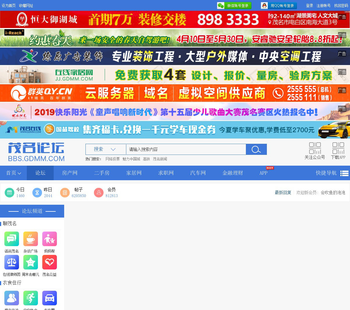Click the 高铁 hot search link
The height and width of the screenshot is (310, 350).
146,159
